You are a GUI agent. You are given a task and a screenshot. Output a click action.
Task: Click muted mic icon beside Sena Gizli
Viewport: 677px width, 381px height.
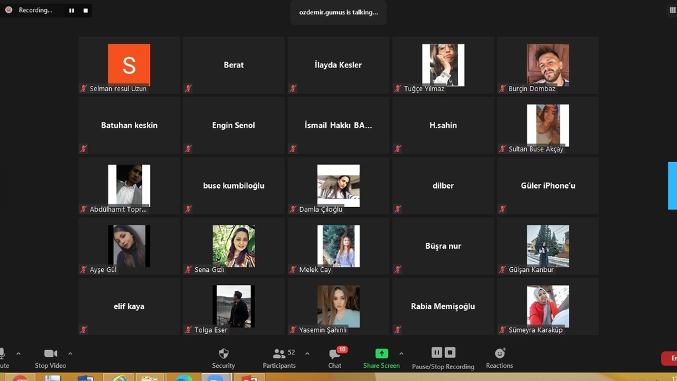[x=188, y=270]
